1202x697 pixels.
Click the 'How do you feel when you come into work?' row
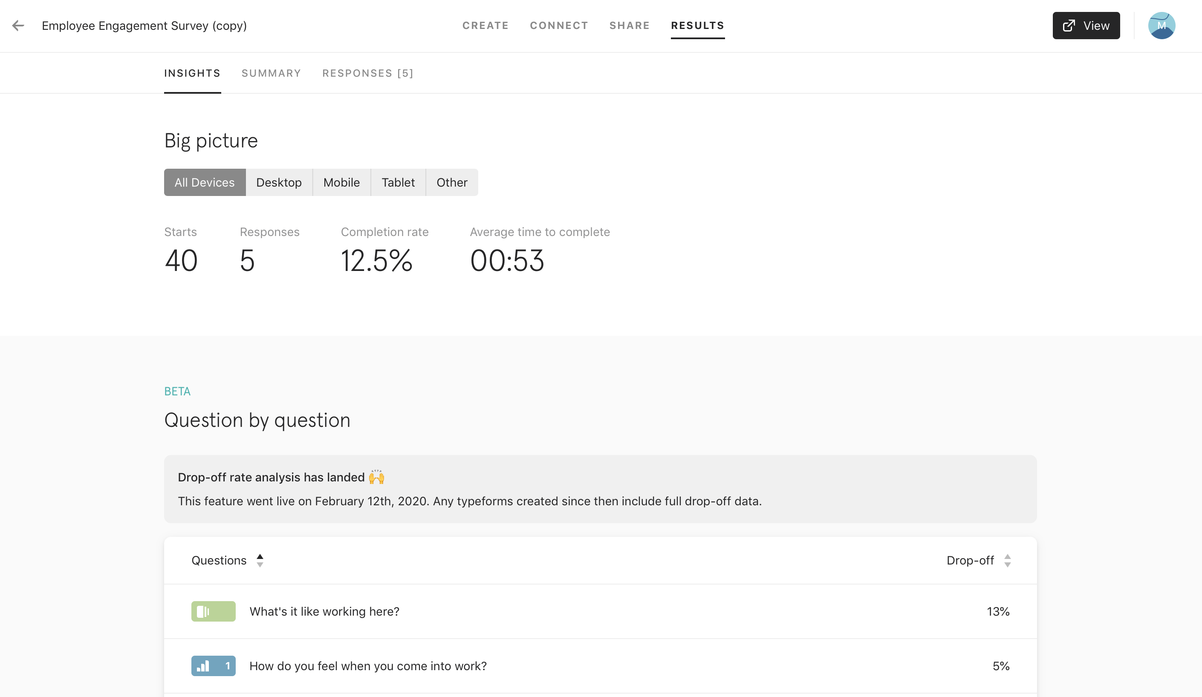(600, 665)
